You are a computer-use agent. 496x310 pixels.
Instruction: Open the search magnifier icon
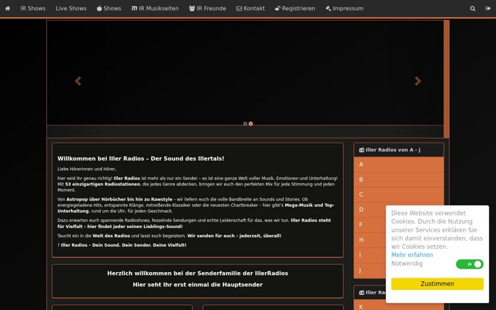pos(473,8)
